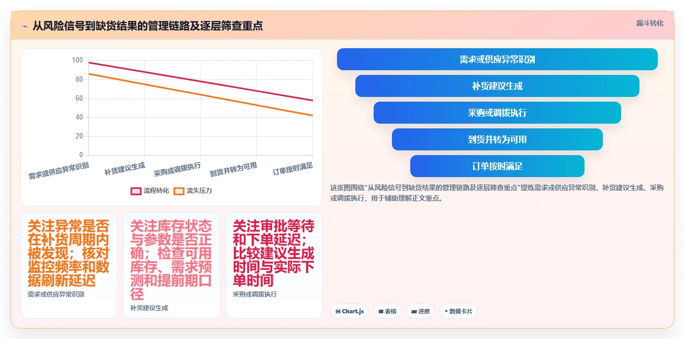Select the 到货并转为可用 funnel bar
685x339 pixels.
(x=497, y=139)
